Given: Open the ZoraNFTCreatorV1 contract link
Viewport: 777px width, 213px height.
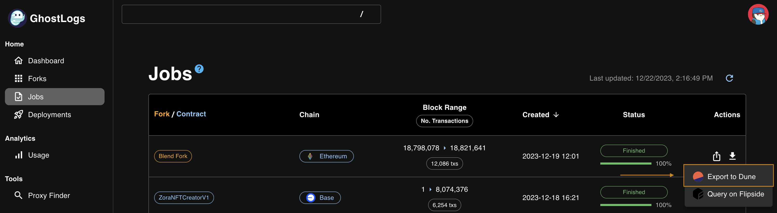Looking at the screenshot, I should 184,198.
